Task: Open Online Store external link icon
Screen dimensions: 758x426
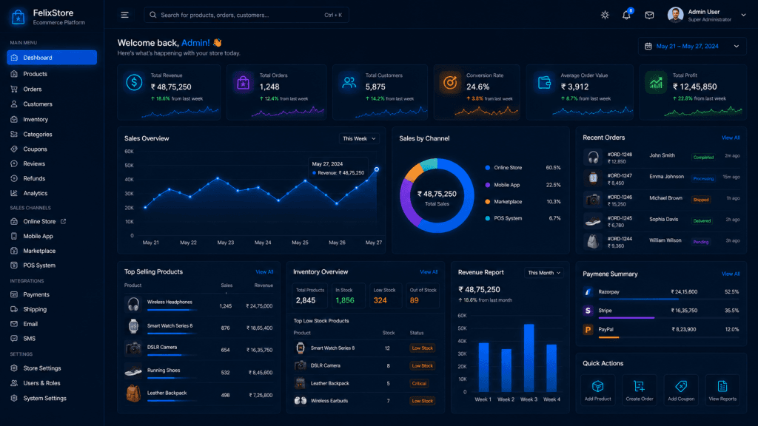Action: [64, 221]
